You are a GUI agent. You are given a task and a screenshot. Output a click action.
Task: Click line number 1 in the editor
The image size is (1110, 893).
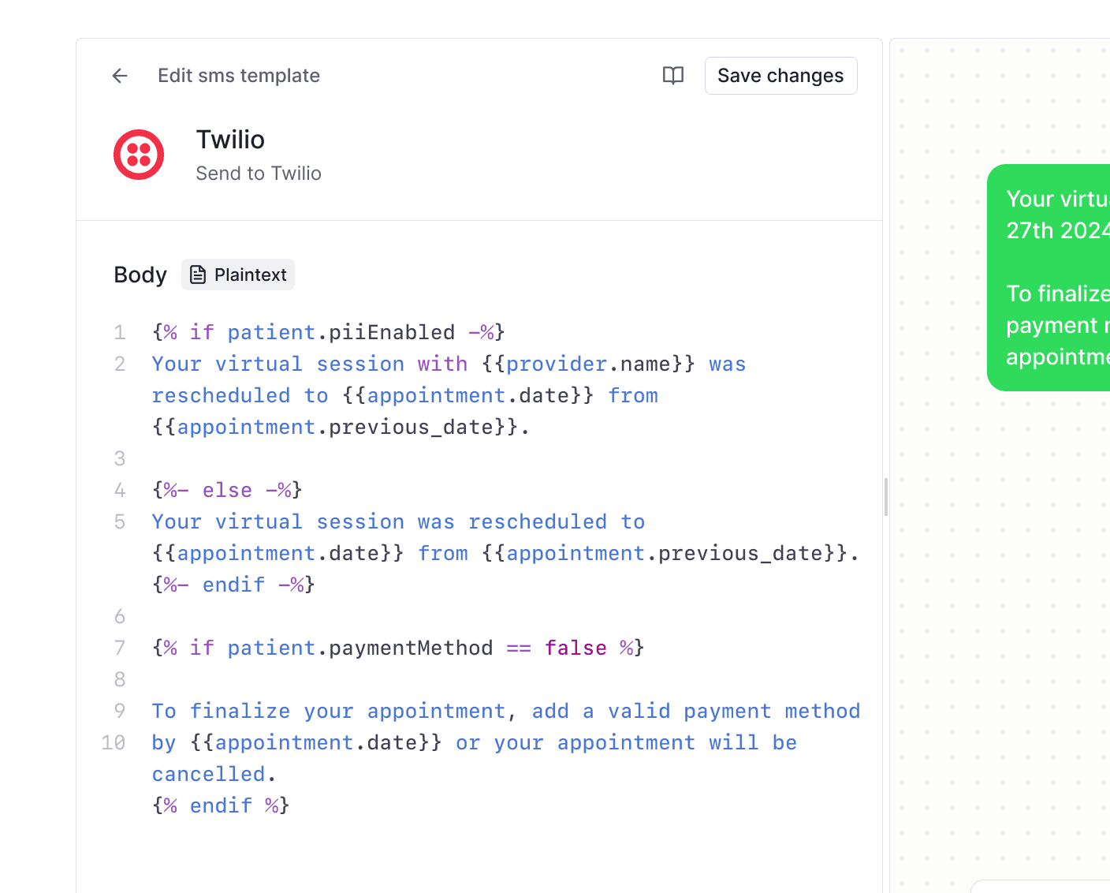click(x=120, y=332)
